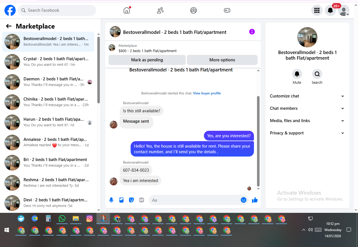Click the conversation list scrollbar thumb
Viewport: 358px width, 247px height.
pyautogui.click(x=98, y=70)
